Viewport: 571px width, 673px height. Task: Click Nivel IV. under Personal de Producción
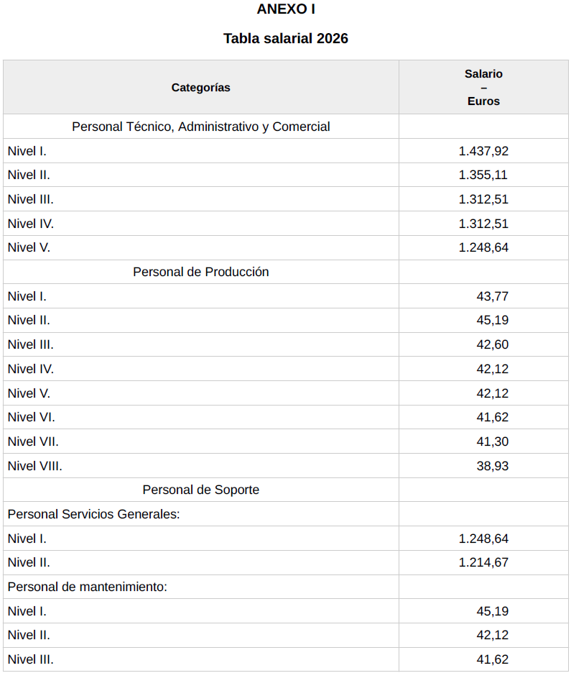[30, 369]
